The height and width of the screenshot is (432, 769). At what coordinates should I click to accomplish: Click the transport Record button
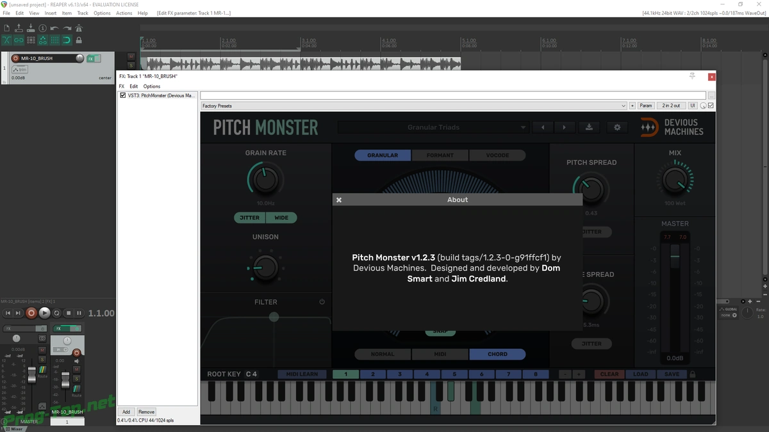[x=31, y=313]
